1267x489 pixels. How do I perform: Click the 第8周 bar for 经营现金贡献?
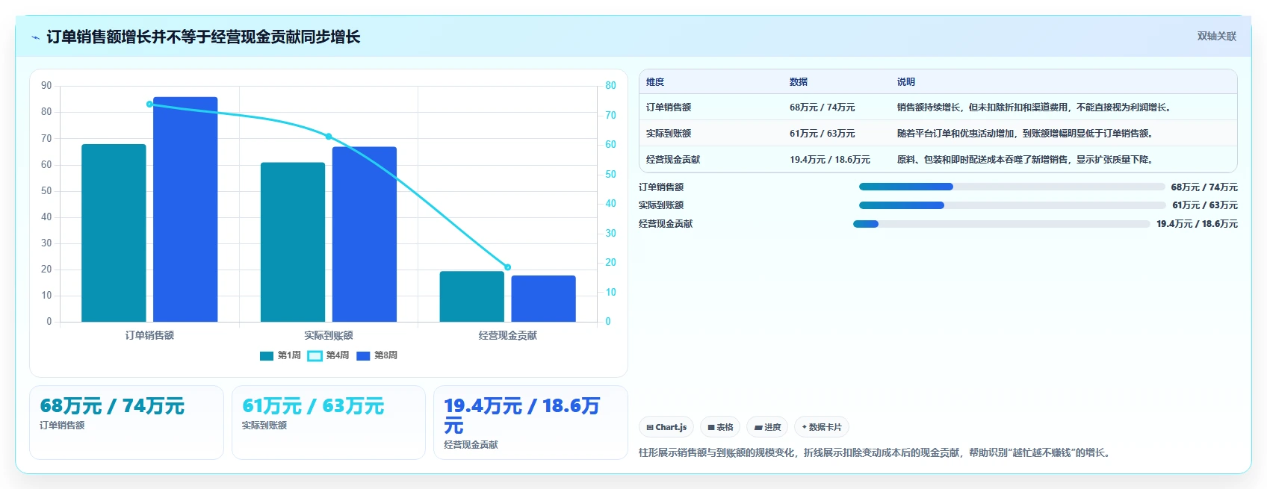click(x=543, y=299)
